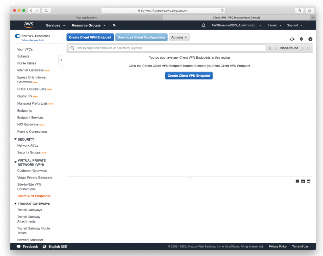Open the Terms of Use link
The image size is (323, 256).
[300, 247]
